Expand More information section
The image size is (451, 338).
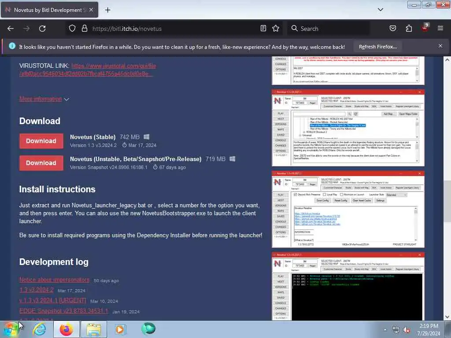(x=44, y=99)
